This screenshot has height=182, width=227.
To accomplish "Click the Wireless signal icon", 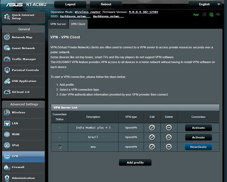I will 7,112.
